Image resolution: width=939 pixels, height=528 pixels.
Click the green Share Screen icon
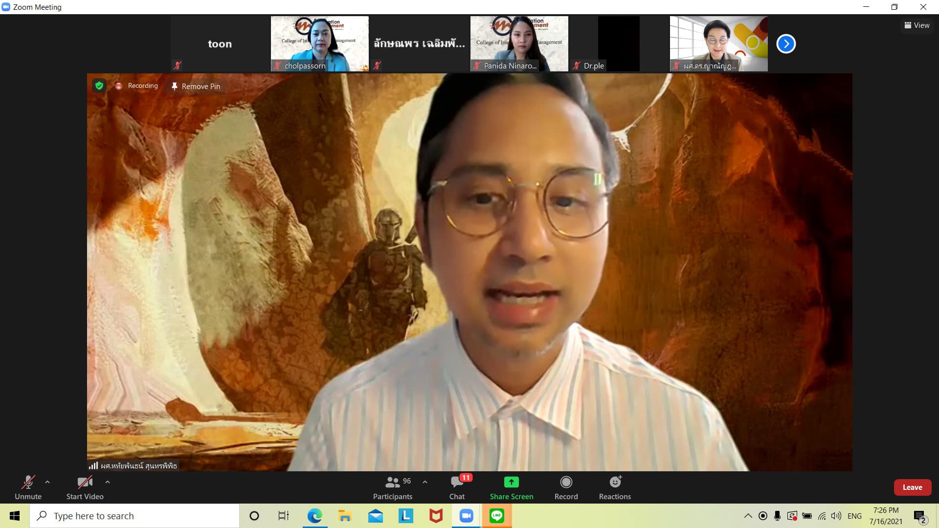(x=511, y=483)
